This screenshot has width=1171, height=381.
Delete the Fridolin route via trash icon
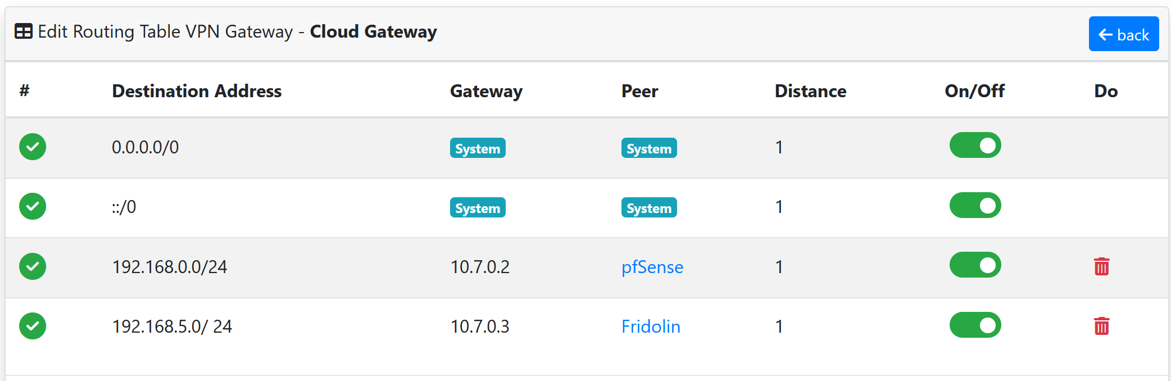1101,326
